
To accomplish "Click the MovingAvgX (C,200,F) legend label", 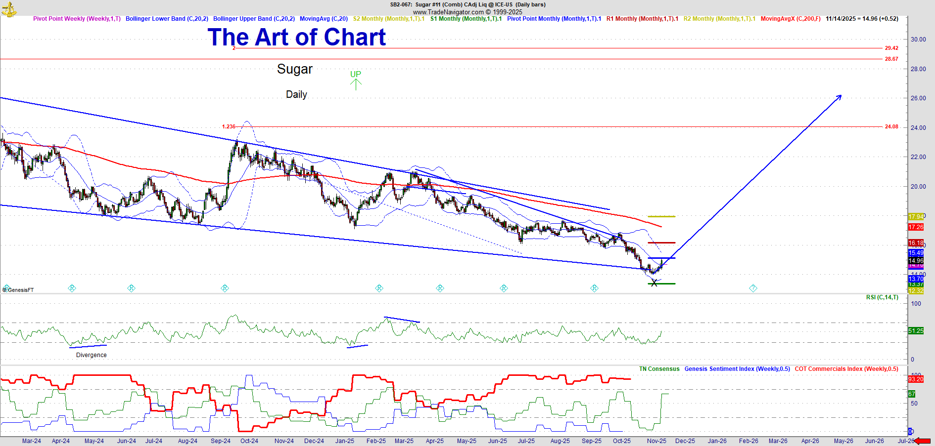I will point(790,19).
